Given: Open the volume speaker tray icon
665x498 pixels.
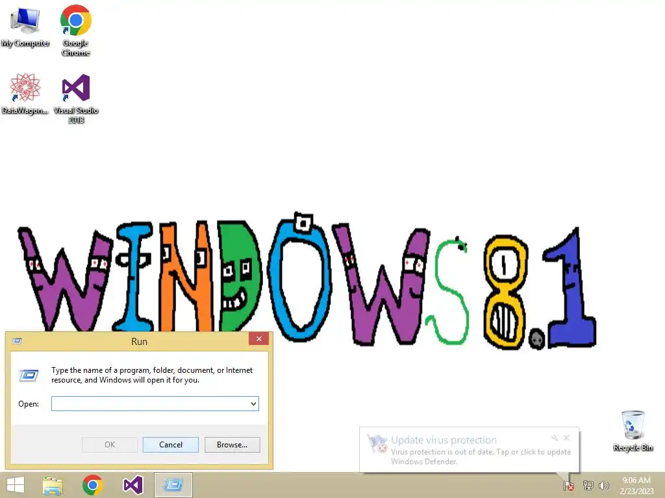Looking at the screenshot, I should (x=604, y=485).
